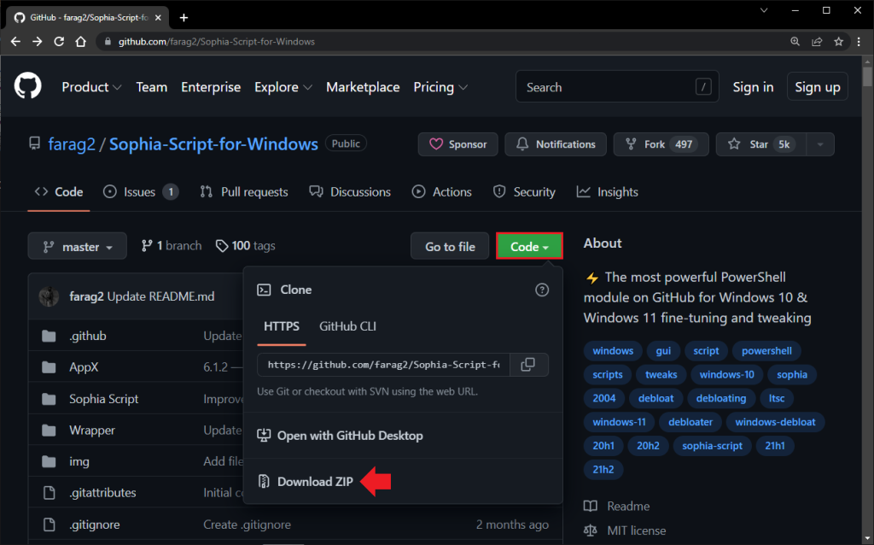874x545 pixels.
Task: Choose Open with GitHub Desktop
Action: click(x=340, y=436)
